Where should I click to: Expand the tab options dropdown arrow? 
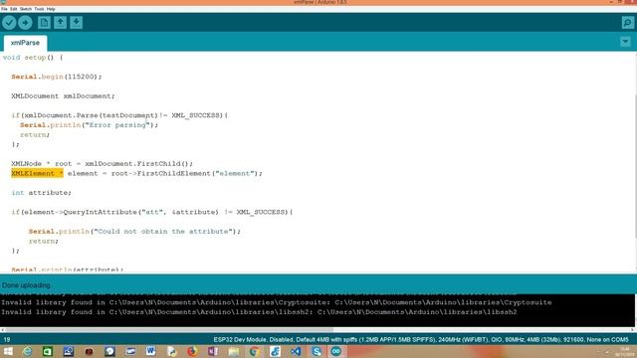pos(625,42)
